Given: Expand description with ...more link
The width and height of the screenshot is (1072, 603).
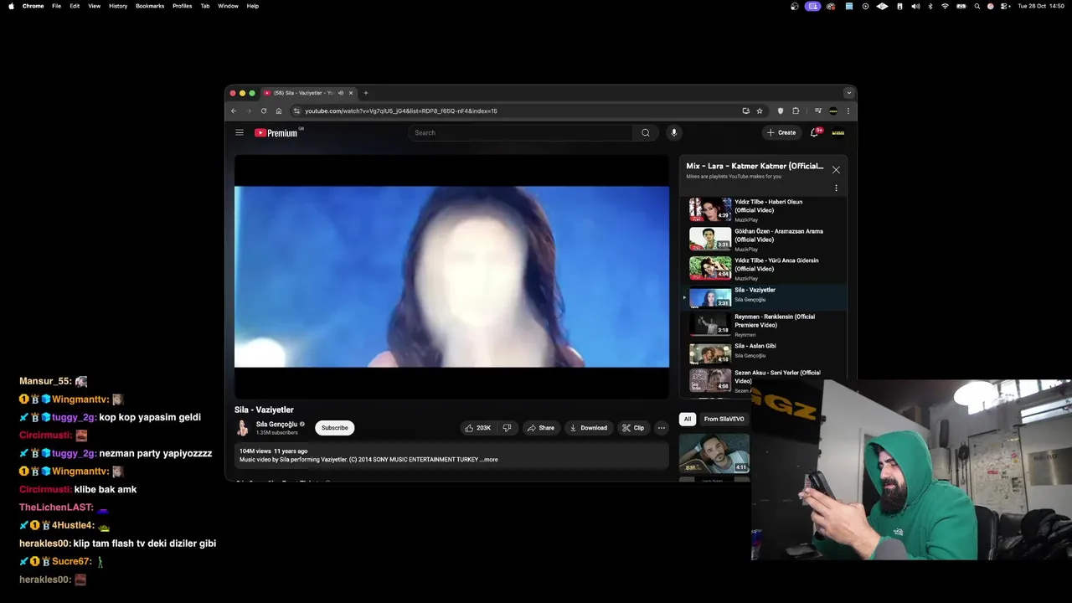Looking at the screenshot, I should [x=489, y=460].
